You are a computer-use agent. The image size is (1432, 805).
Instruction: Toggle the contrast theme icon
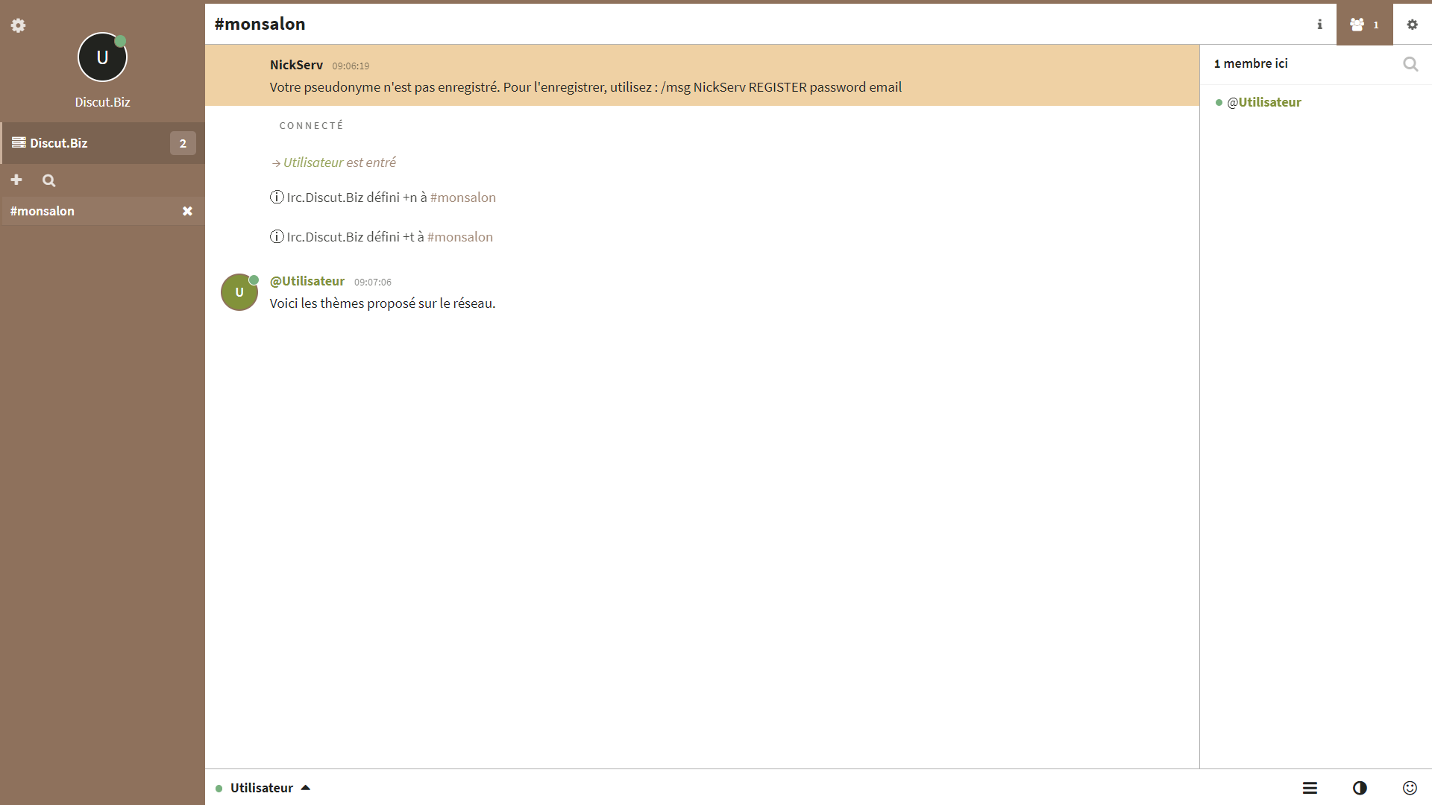click(1360, 788)
